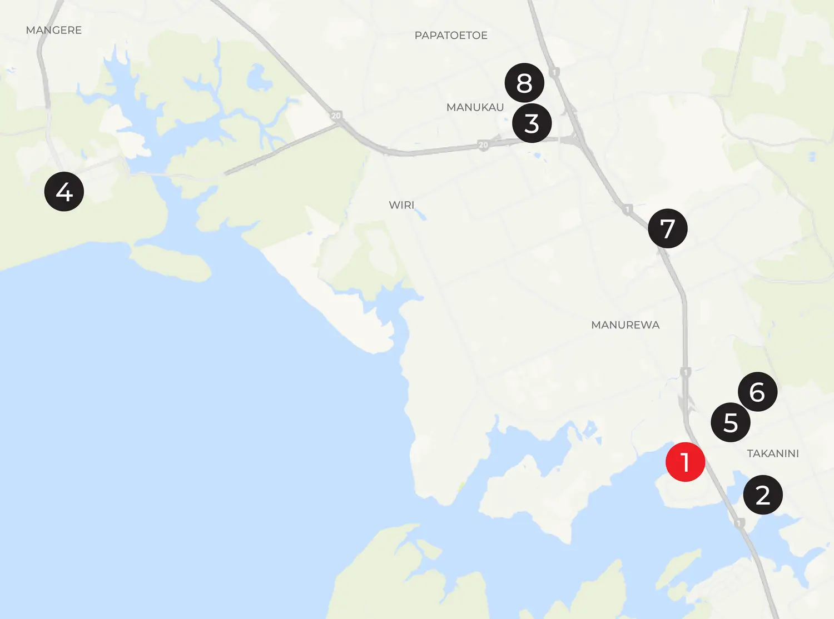
Task: Open marker 3 beside Manukau label
Action: [532, 123]
